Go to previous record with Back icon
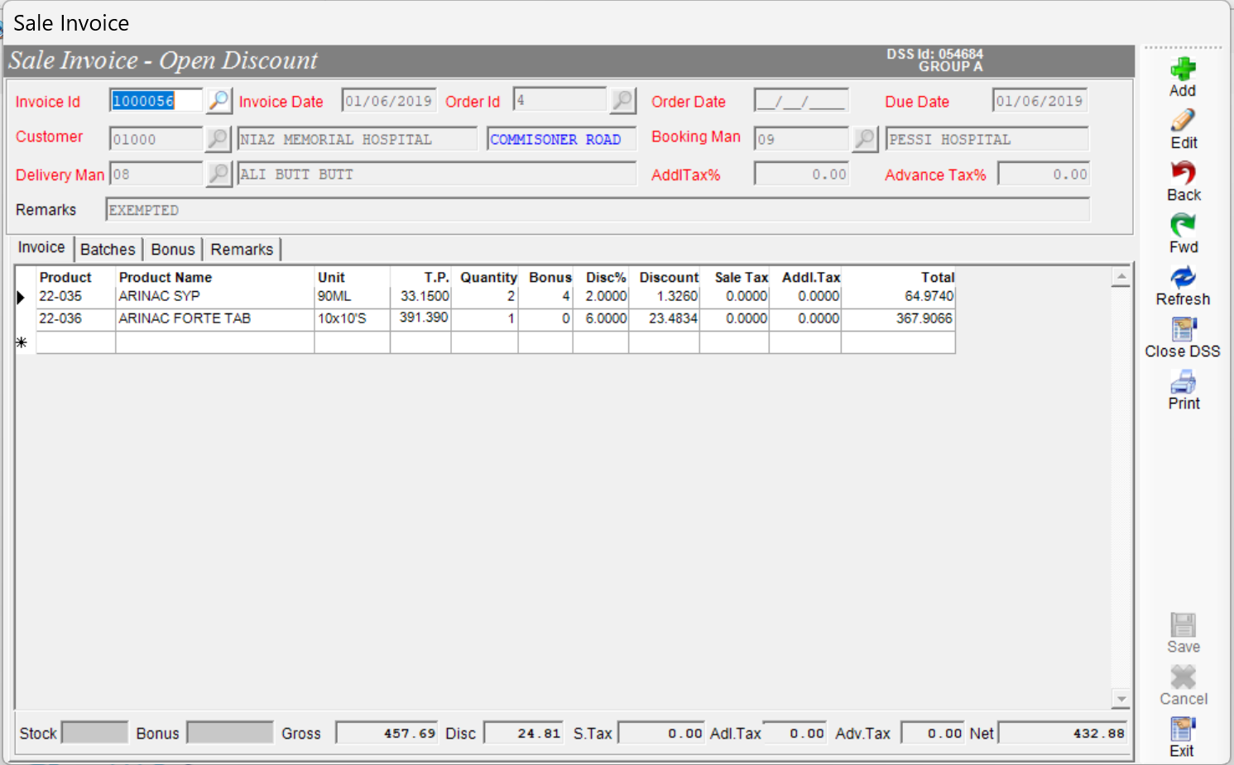 pyautogui.click(x=1183, y=173)
